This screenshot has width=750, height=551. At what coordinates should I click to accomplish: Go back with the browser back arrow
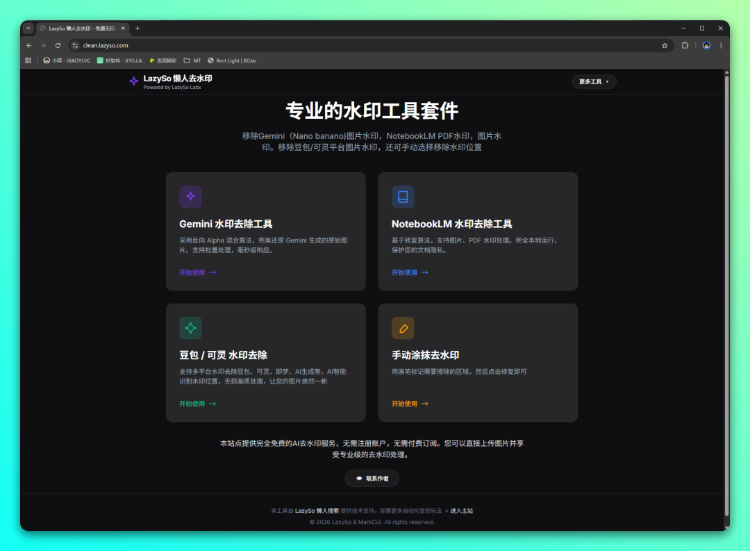[x=28, y=45]
